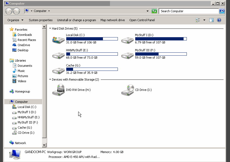Image resolution: width=230 pixels, height=162 pixels.
Task: Click the GANDOOM-PC computer icon in details pane
Action: tap(15, 154)
